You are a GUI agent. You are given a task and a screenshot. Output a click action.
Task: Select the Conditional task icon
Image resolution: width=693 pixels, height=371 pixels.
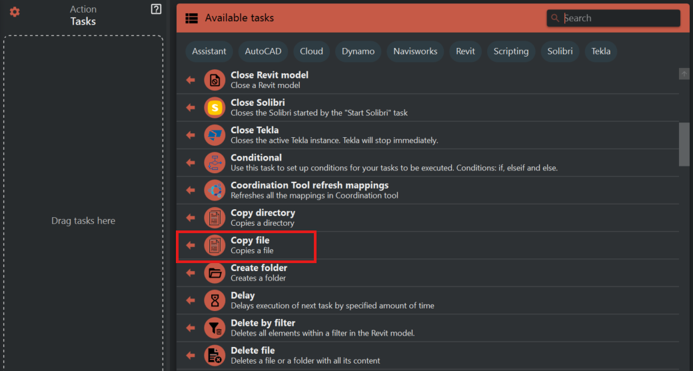[215, 163]
